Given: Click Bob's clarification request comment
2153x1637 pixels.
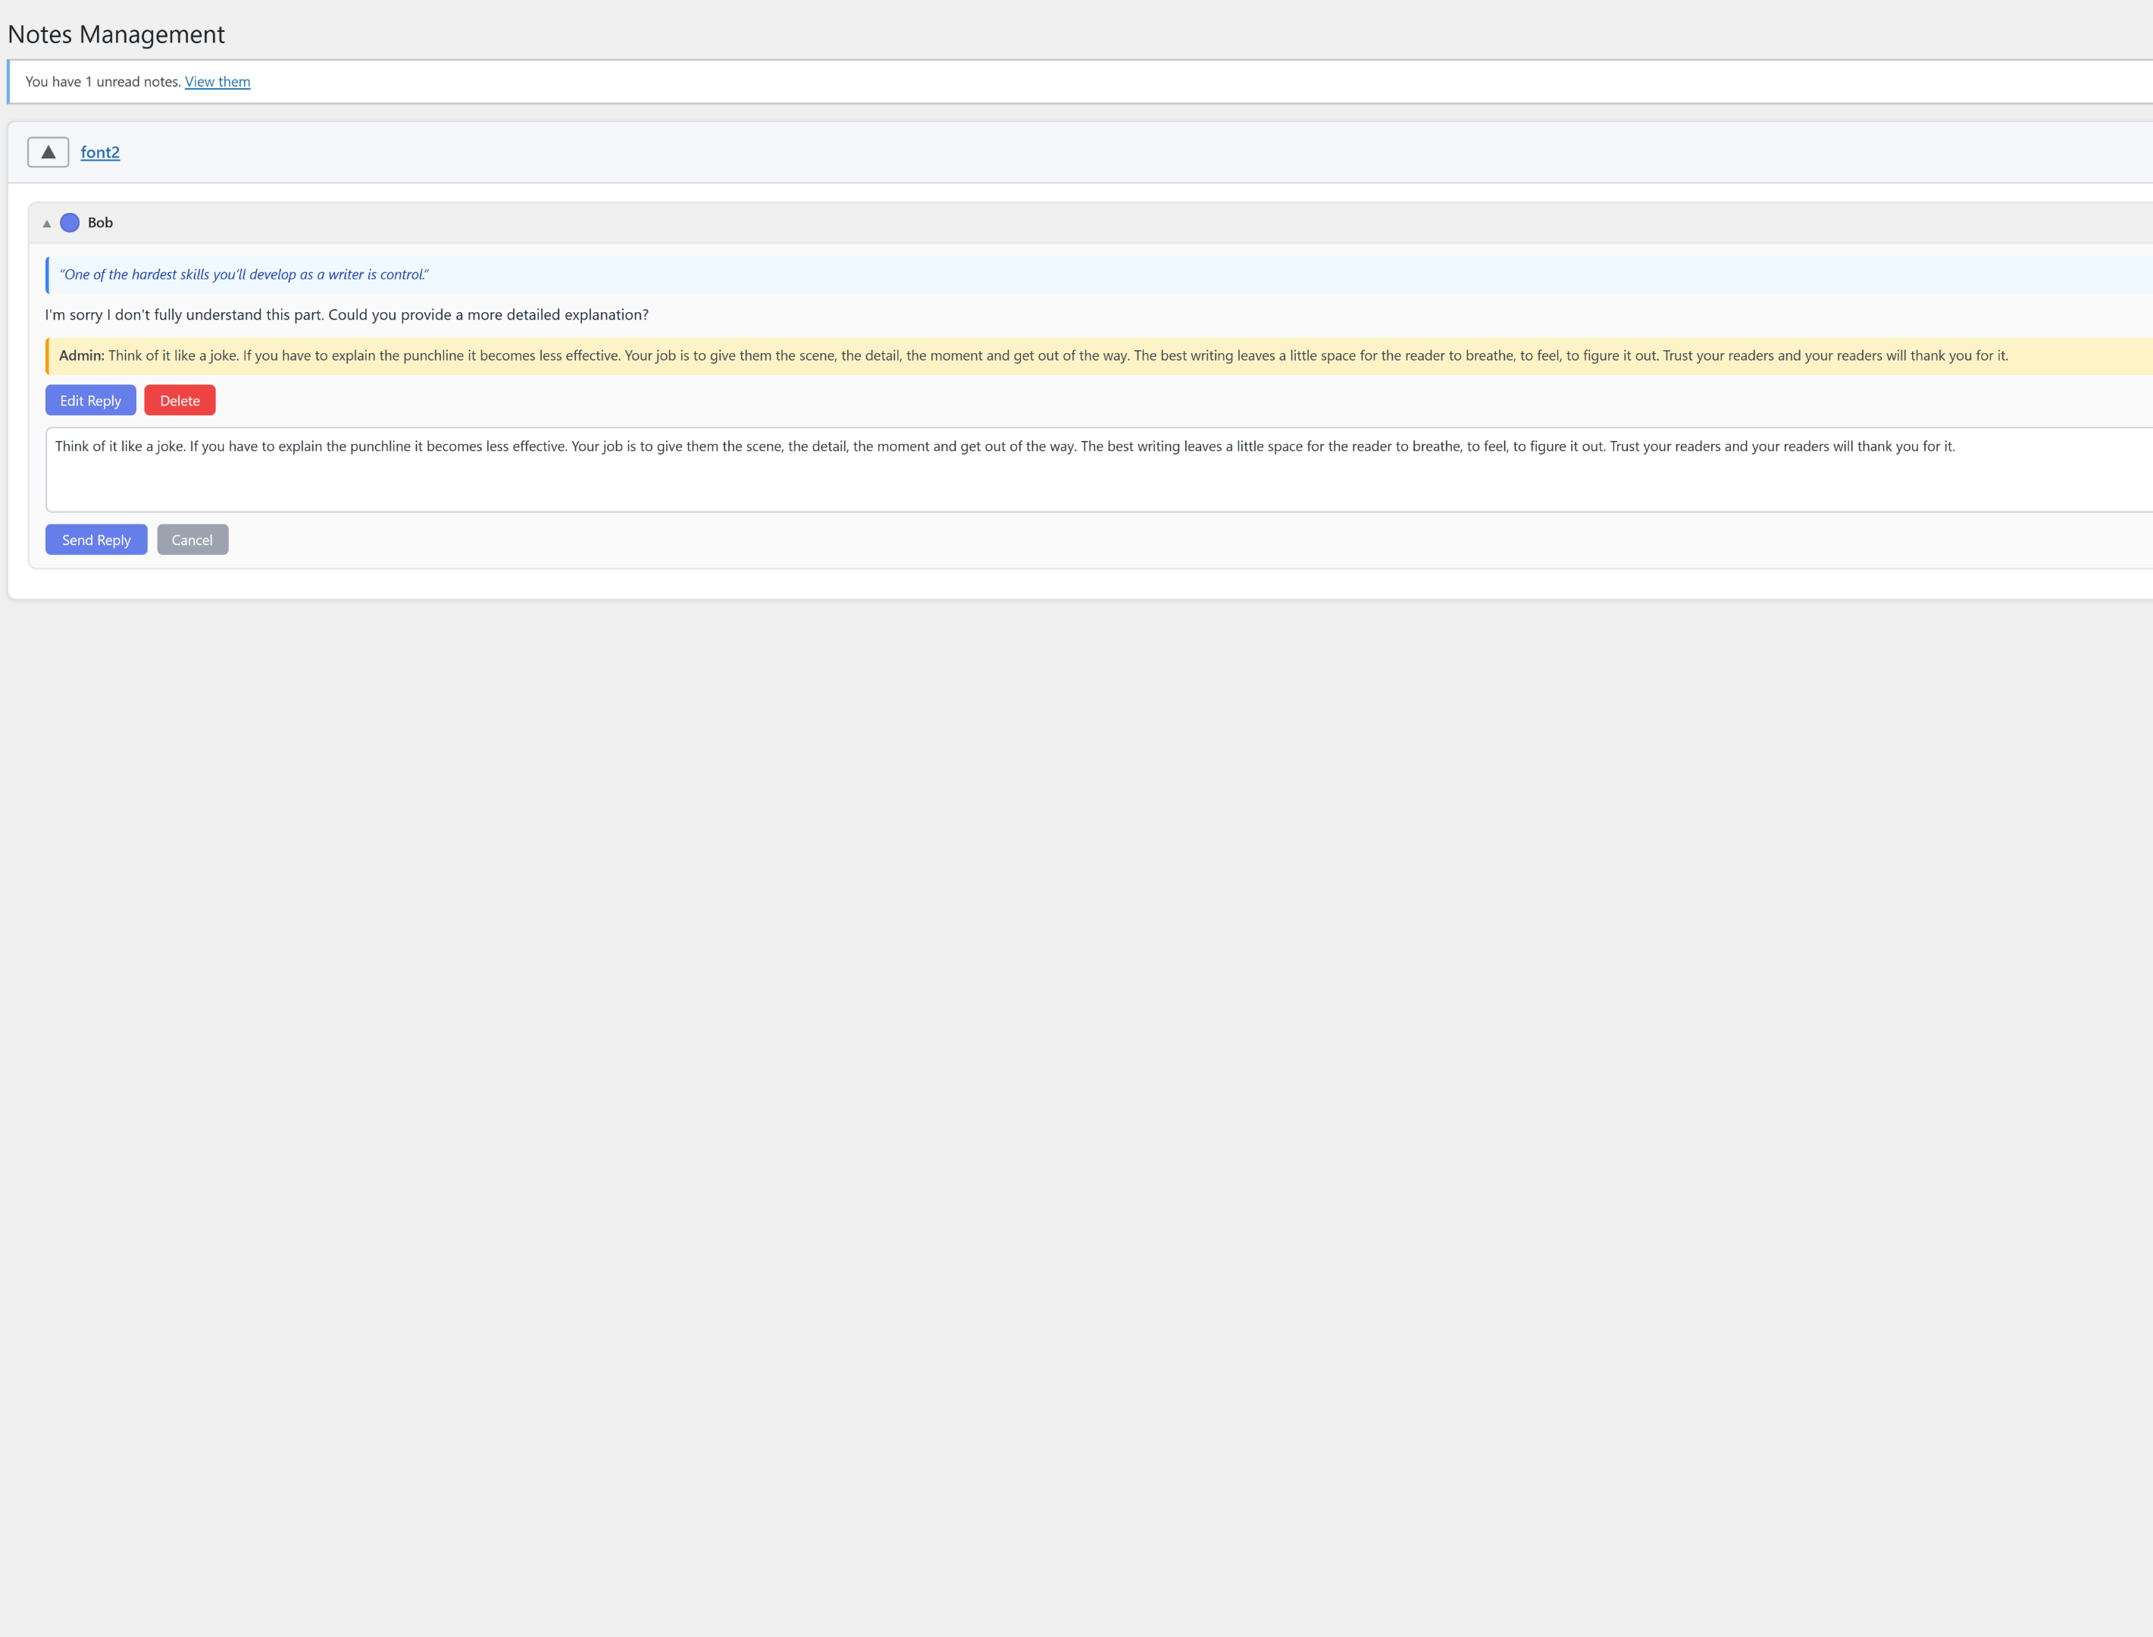Looking at the screenshot, I should tap(347, 314).
